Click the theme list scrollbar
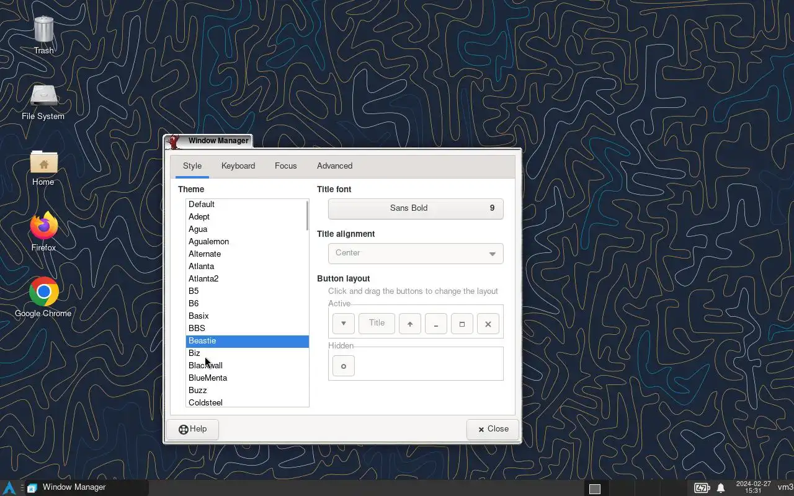 point(307,215)
